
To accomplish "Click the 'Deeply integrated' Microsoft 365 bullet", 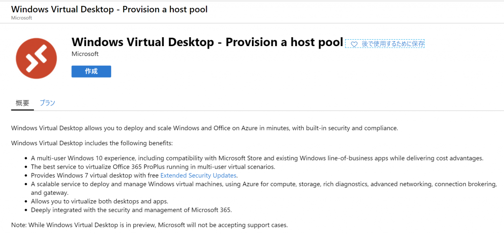I will coord(131,210).
